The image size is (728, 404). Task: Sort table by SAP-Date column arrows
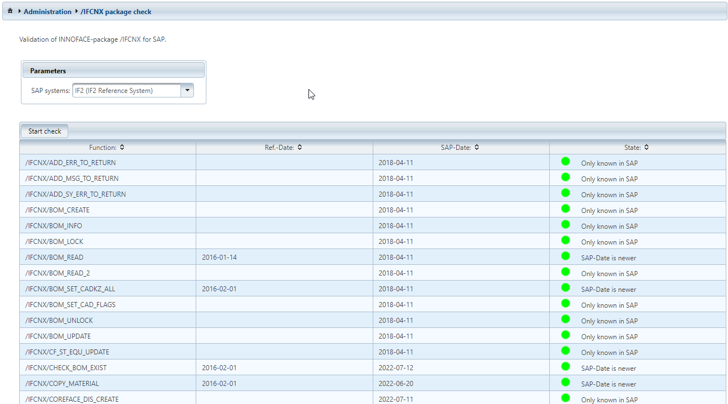click(x=476, y=148)
